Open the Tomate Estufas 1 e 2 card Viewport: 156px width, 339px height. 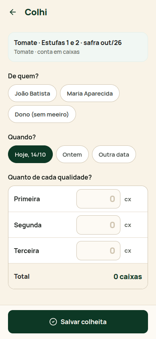[78, 47]
